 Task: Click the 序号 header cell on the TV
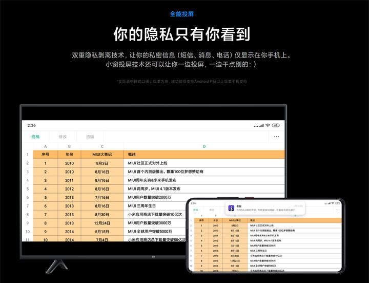tap(46, 155)
